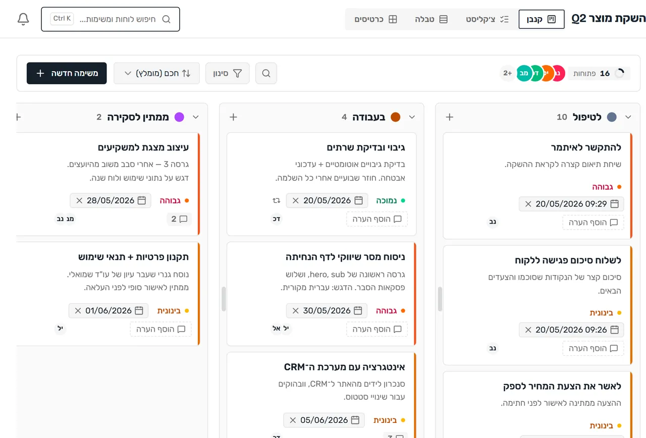Image resolution: width=646 pixels, height=438 pixels.
Task: Open calendar icon for date 30/05/2026
Action: tap(358, 310)
